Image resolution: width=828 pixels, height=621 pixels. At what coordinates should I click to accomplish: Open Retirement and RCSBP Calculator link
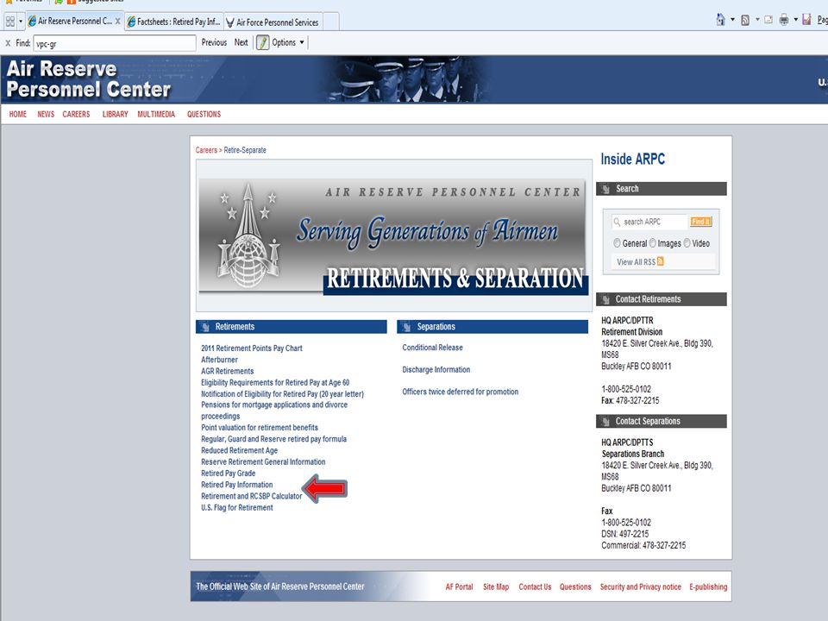251,497
